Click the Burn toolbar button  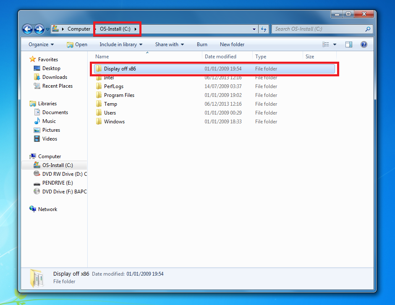point(202,44)
